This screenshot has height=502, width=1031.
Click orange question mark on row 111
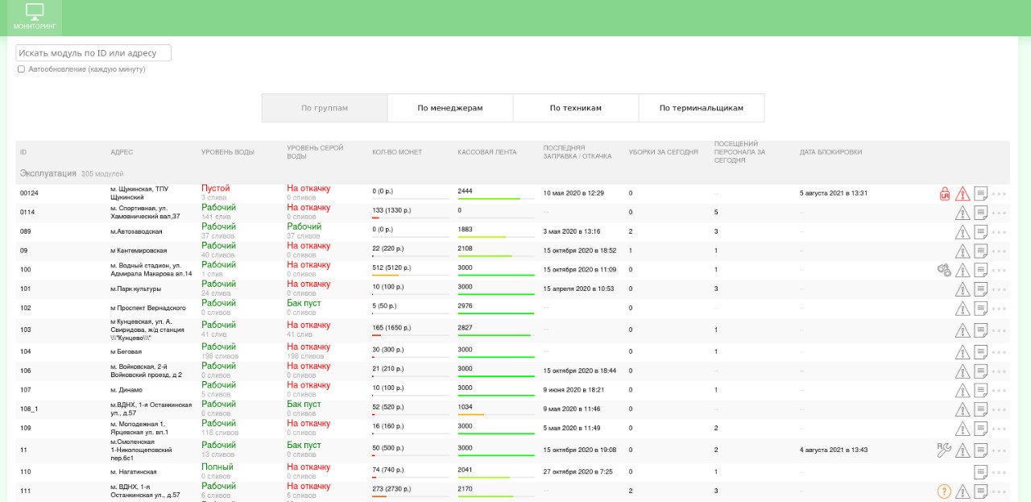tap(945, 492)
